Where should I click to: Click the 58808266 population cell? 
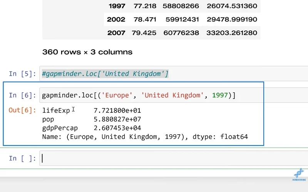coord(181,6)
